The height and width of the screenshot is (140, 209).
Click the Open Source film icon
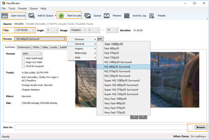click(x=5, y=16)
